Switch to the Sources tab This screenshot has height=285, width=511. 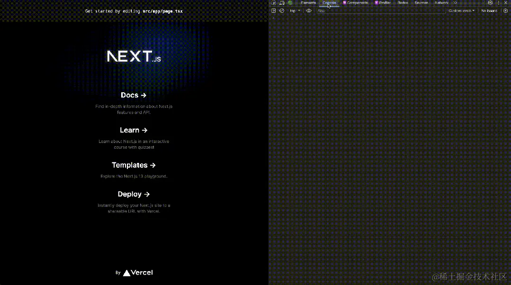[421, 3]
